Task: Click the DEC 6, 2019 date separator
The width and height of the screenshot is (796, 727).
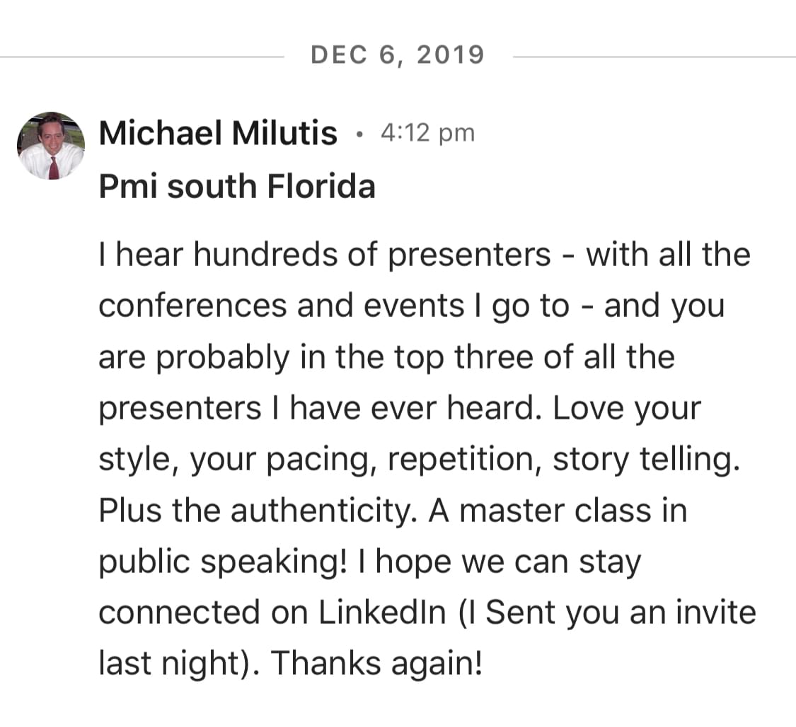Action: (x=398, y=55)
